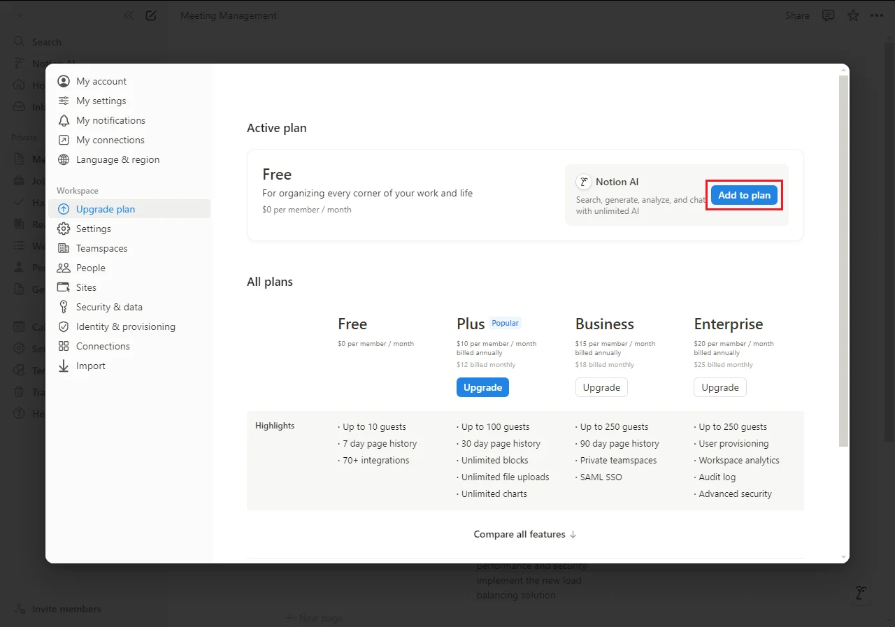The height and width of the screenshot is (627, 895).
Task: Click the Import download arrow icon
Action: [64, 366]
